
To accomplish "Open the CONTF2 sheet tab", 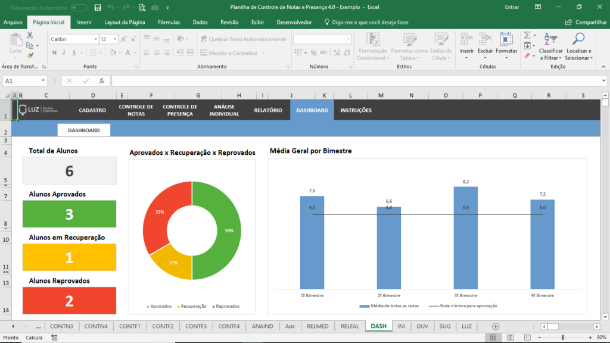I will click(164, 326).
